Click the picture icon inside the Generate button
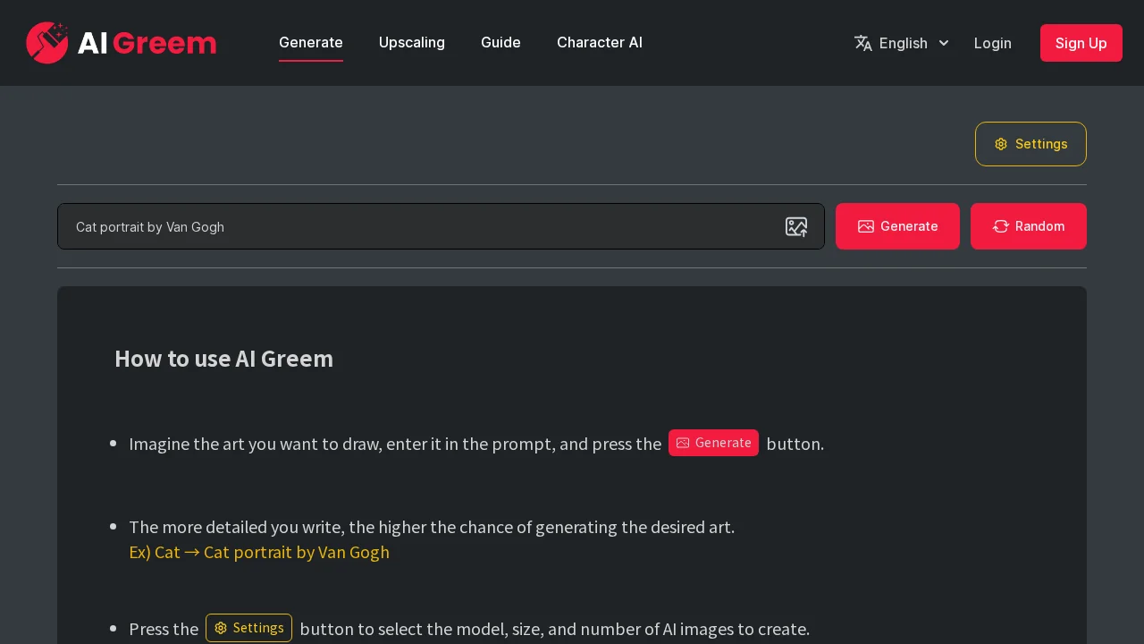The image size is (1144, 644). pyautogui.click(x=865, y=226)
